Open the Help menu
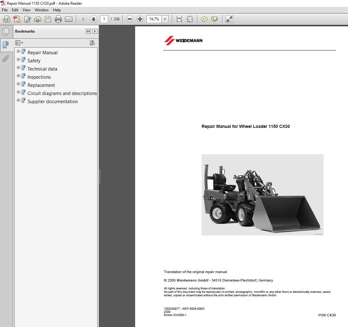Viewport: 348px width, 327px height. point(57,10)
